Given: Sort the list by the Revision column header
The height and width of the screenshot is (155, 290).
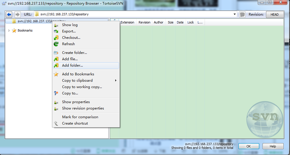Looking at the screenshot, I should (x=144, y=22).
